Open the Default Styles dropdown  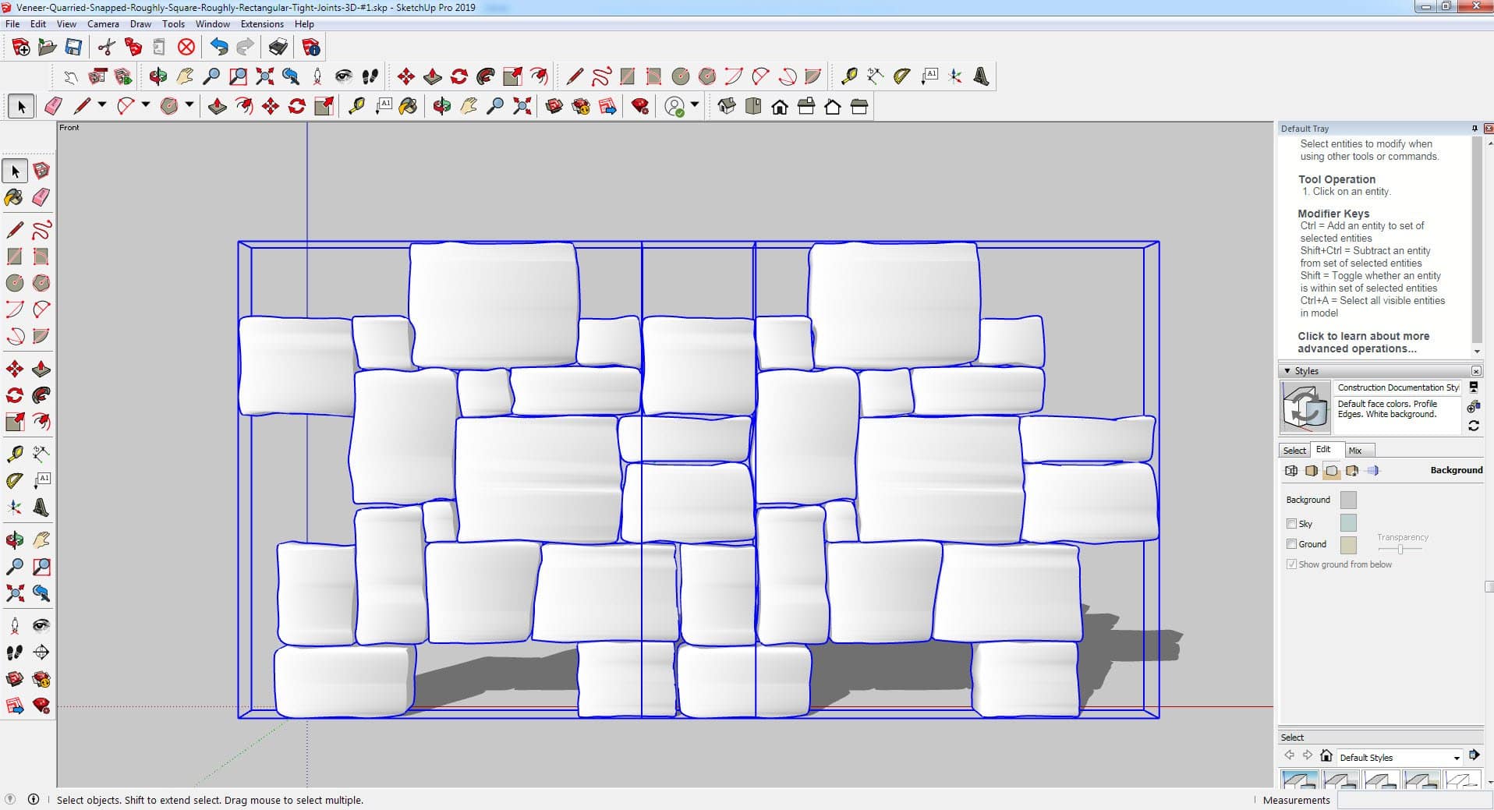[1456, 758]
